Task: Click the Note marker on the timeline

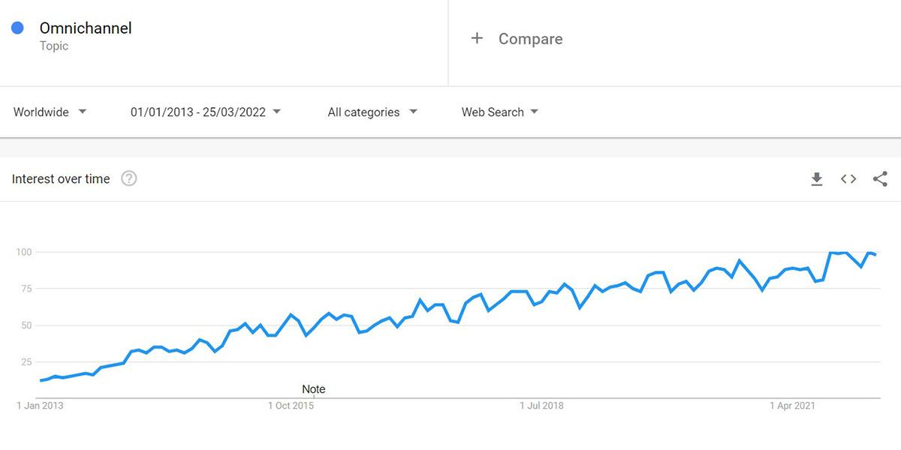Action: pyautogui.click(x=314, y=389)
